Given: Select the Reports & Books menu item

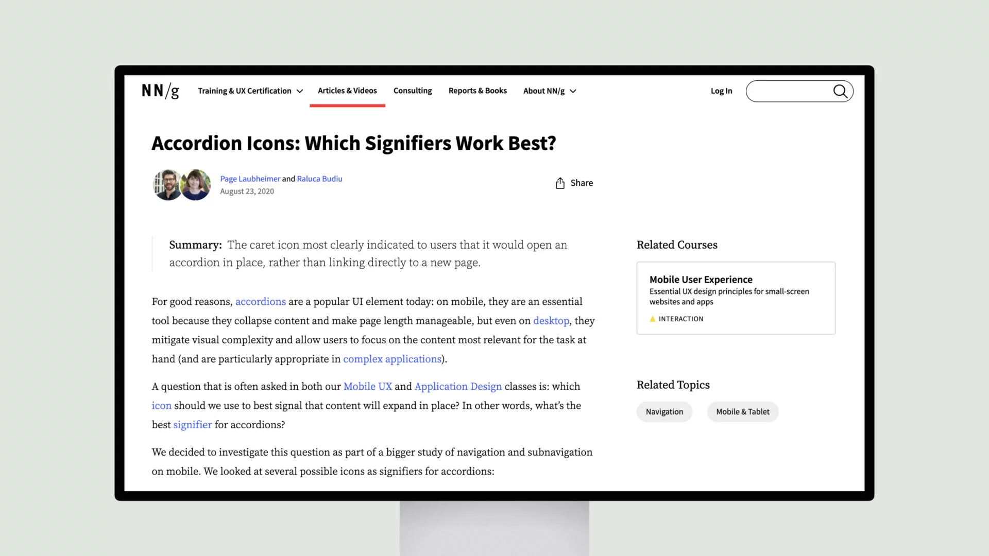Looking at the screenshot, I should pos(478,90).
